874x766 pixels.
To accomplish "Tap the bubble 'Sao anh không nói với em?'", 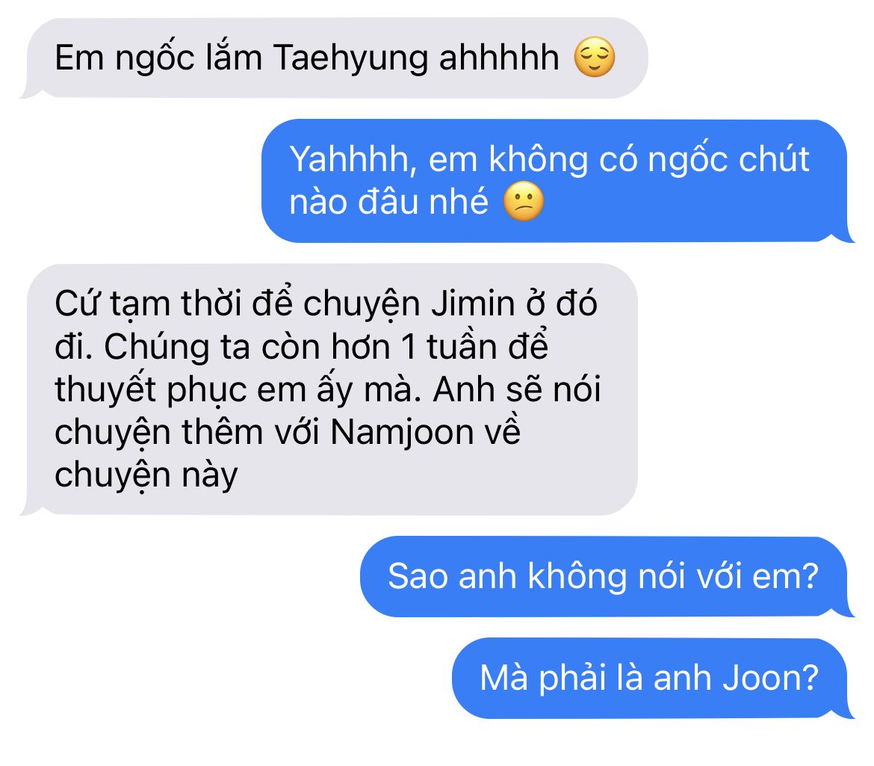I will pos(607,576).
